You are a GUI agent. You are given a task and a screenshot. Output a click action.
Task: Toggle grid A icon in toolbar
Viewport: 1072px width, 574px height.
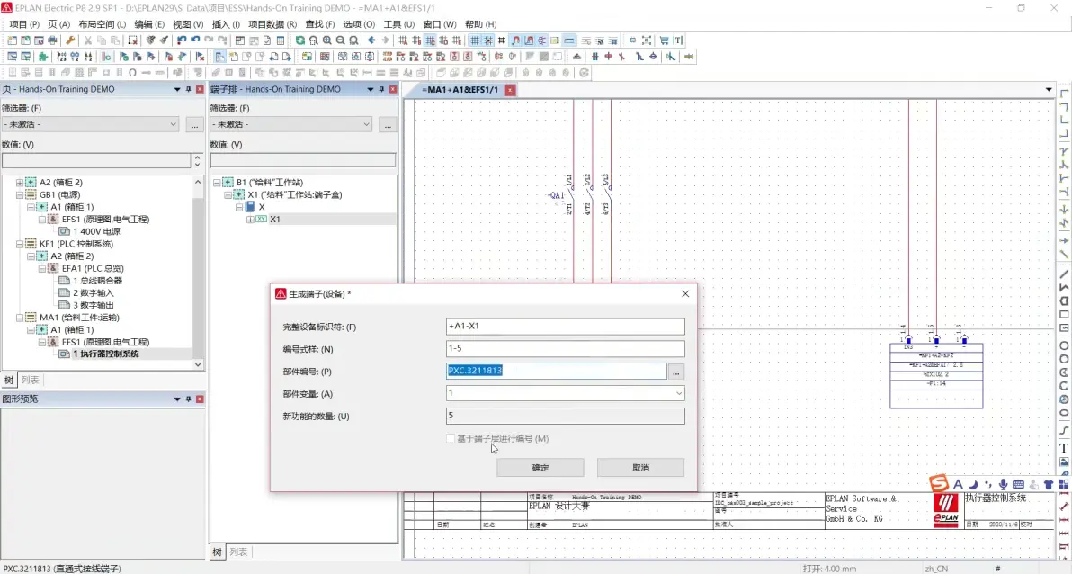(x=403, y=40)
